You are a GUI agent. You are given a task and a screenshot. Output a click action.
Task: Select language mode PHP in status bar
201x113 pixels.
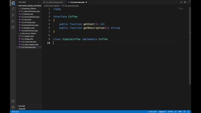(180, 112)
